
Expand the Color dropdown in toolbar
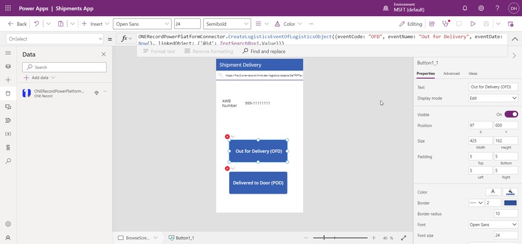point(300,24)
